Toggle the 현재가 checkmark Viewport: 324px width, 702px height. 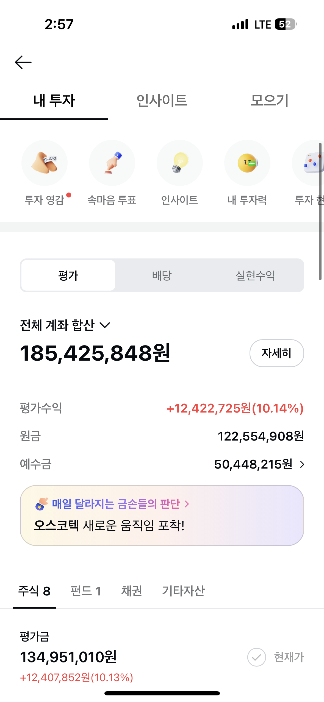point(256,657)
